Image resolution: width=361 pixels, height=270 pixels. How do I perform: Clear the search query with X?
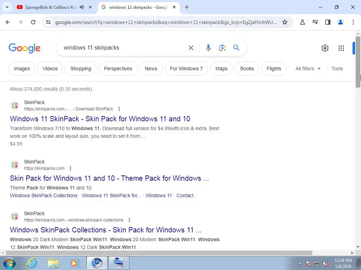pos(191,48)
